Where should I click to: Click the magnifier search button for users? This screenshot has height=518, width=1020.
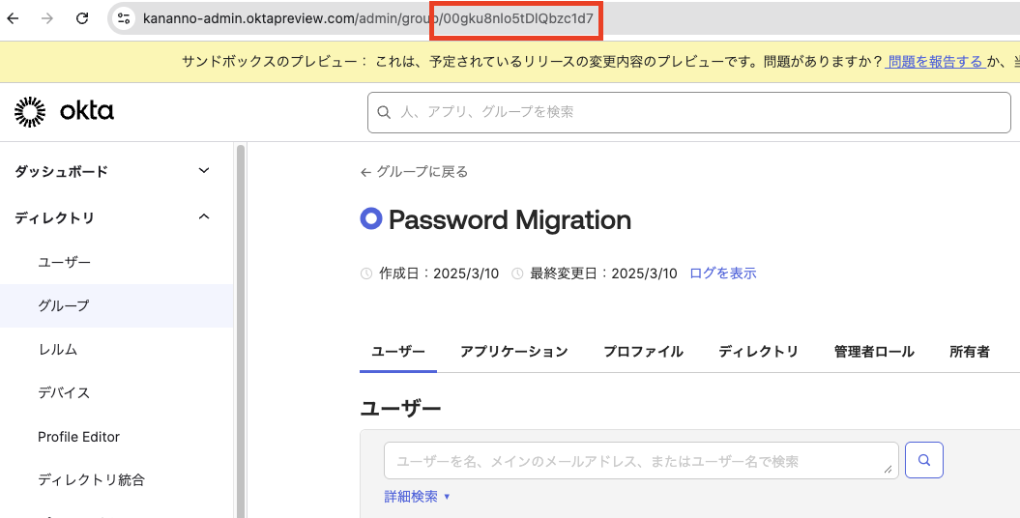click(x=923, y=461)
